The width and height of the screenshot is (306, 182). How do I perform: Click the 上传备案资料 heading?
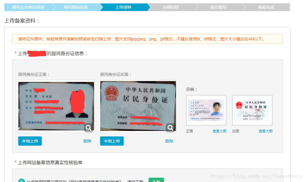[x=22, y=21]
